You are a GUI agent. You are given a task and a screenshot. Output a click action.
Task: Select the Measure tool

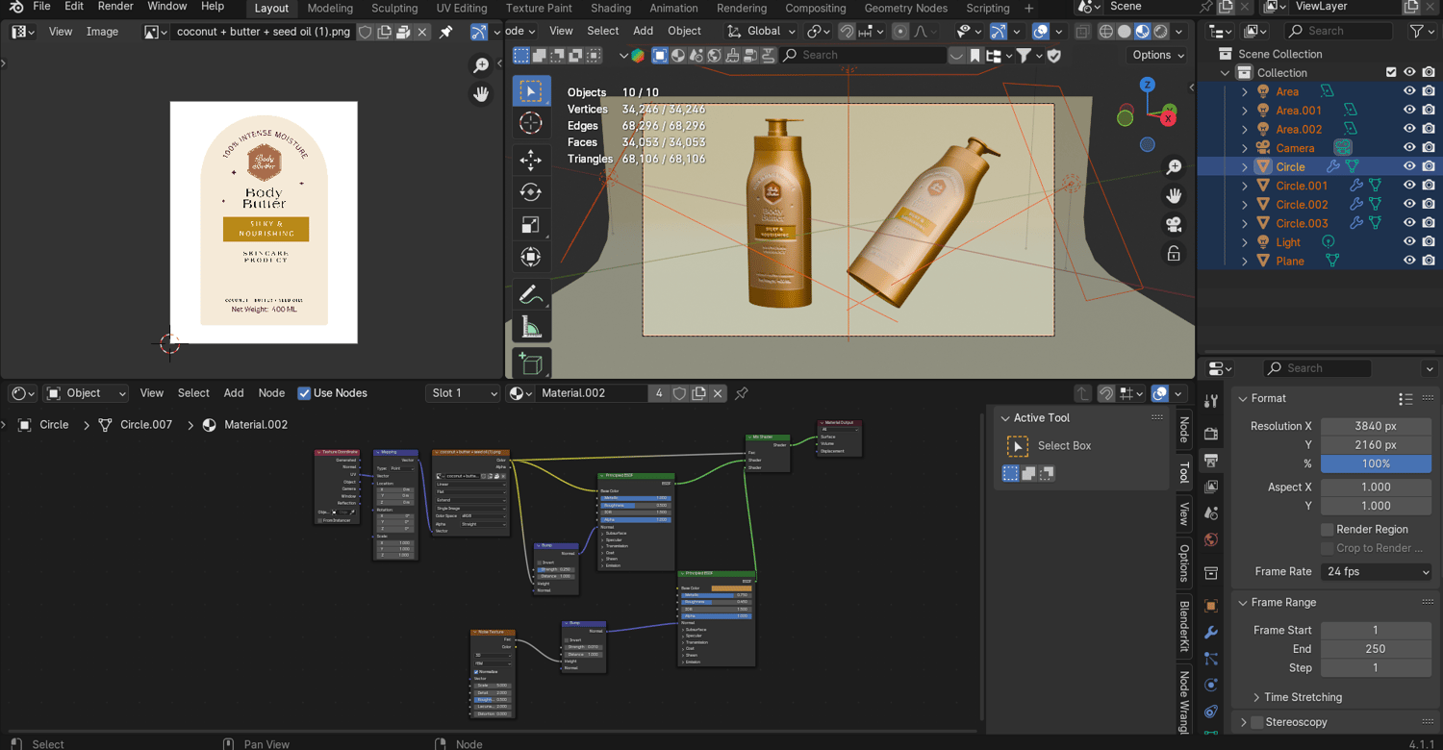[x=530, y=328]
